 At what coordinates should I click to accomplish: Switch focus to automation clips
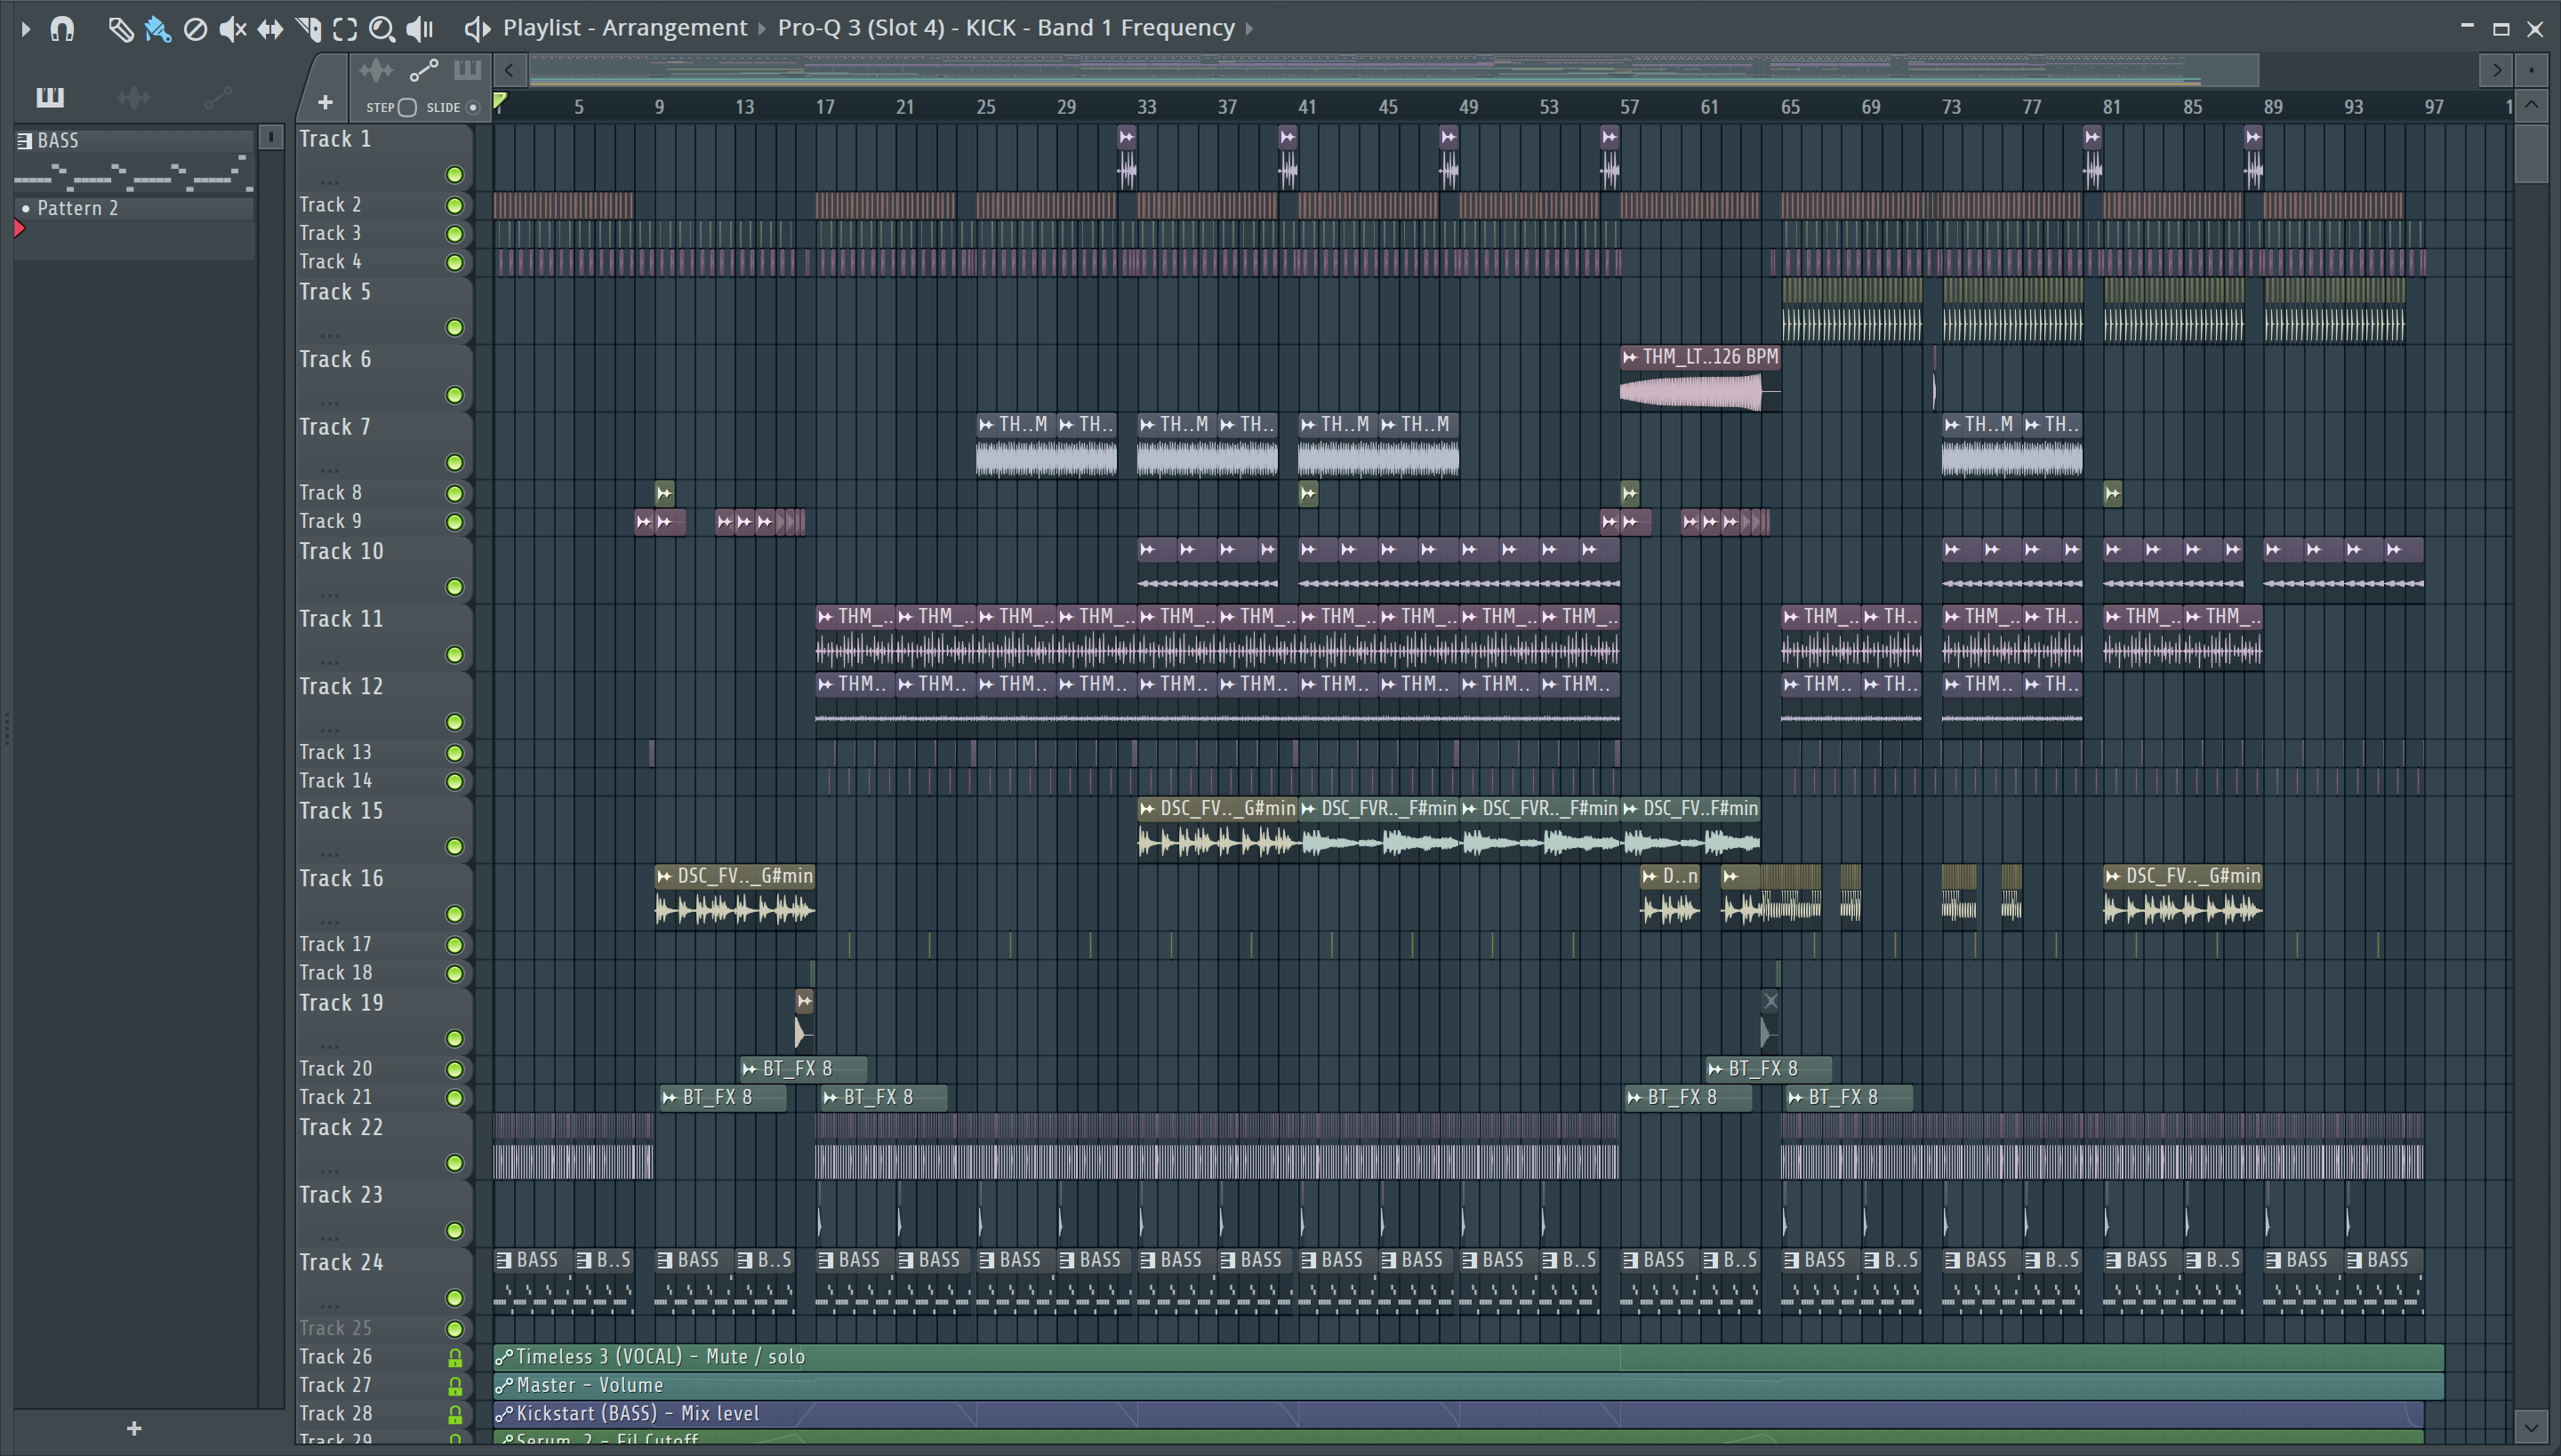click(x=423, y=70)
